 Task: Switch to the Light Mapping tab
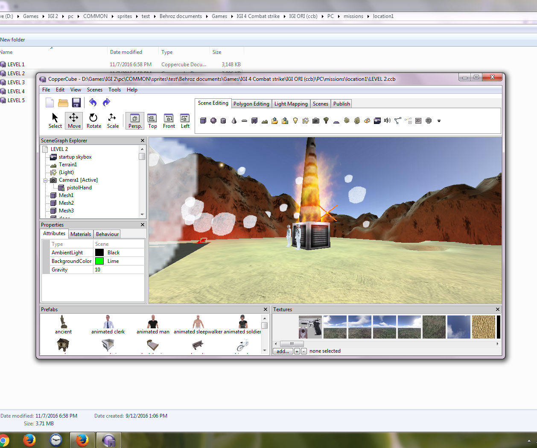coord(290,103)
